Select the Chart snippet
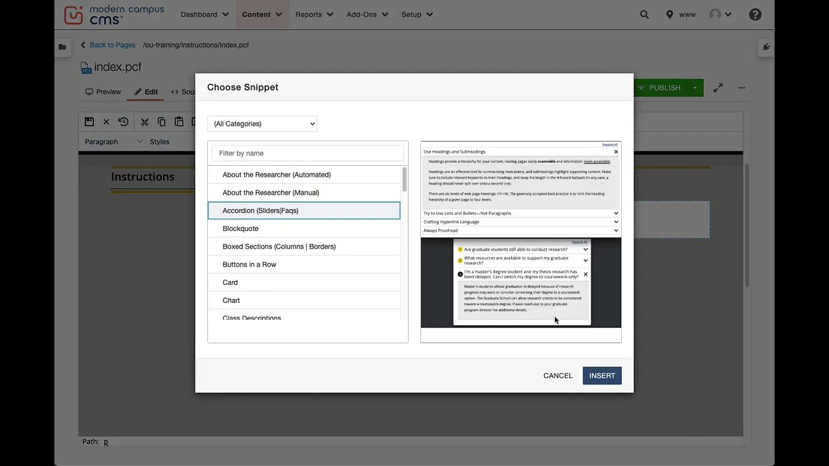The height and width of the screenshot is (466, 829). point(304,300)
